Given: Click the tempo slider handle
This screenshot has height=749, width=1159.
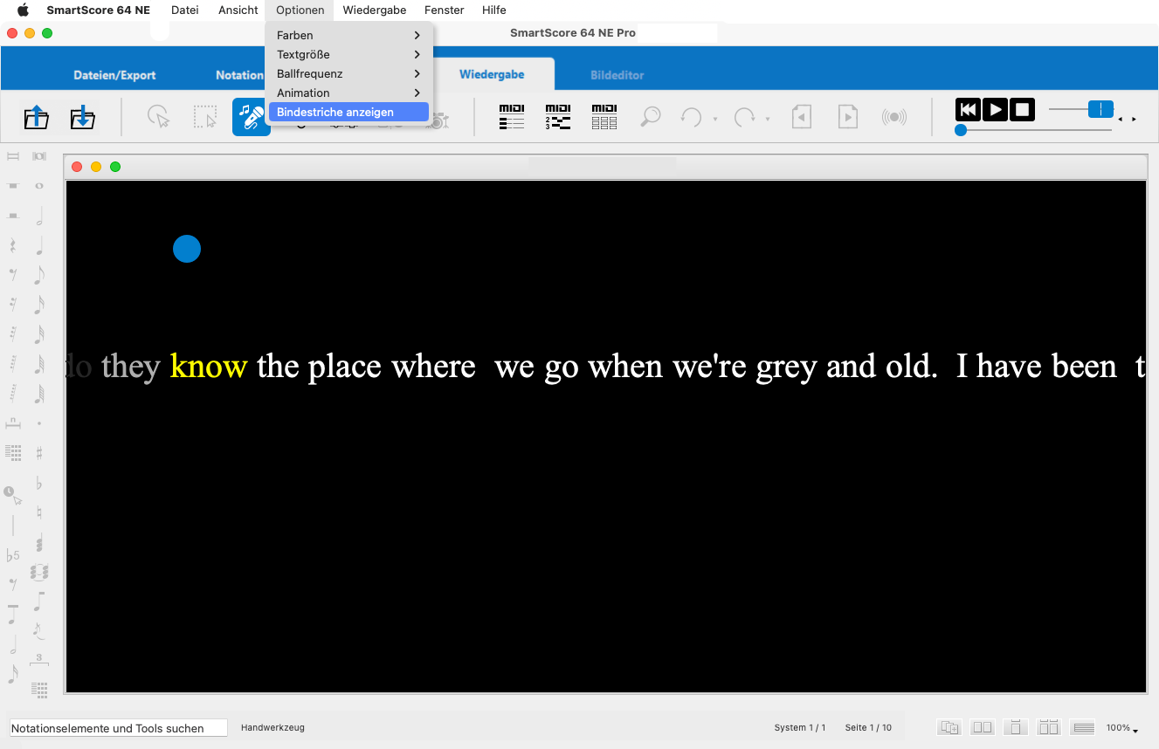Looking at the screenshot, I should (1100, 109).
